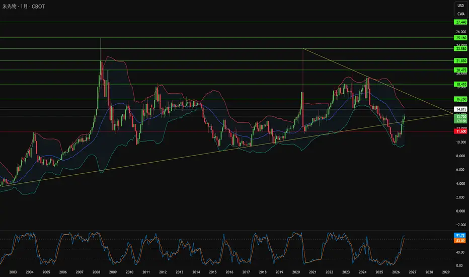Click the 2020 label on time axis
The image size is (469, 277).
click(x=296, y=272)
